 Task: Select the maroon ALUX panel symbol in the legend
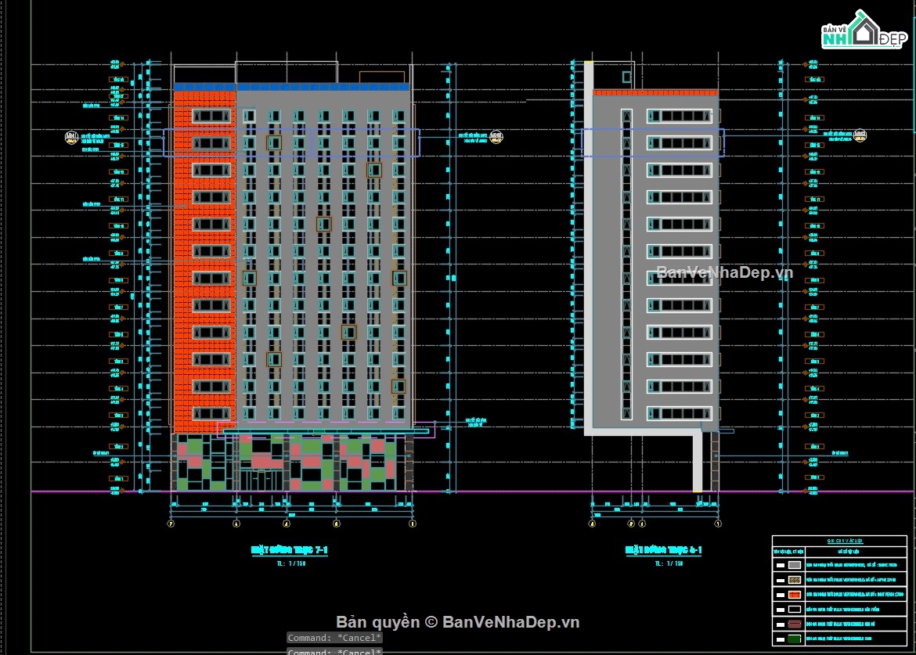tap(795, 624)
